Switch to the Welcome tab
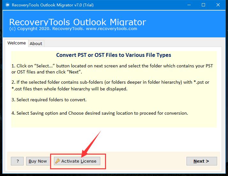The image size is (228, 176). click(x=17, y=43)
